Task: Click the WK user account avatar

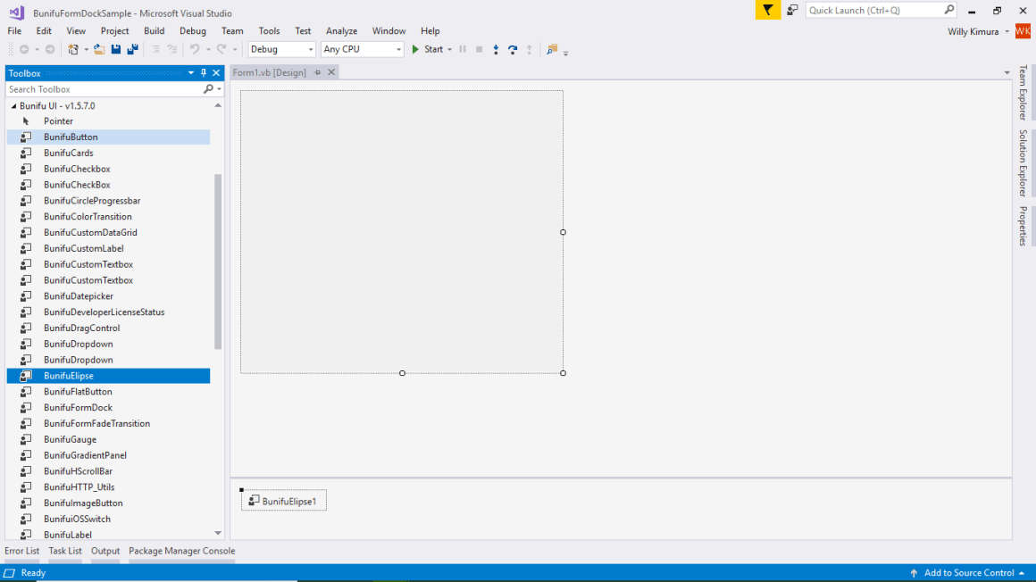Action: pyautogui.click(x=1023, y=31)
